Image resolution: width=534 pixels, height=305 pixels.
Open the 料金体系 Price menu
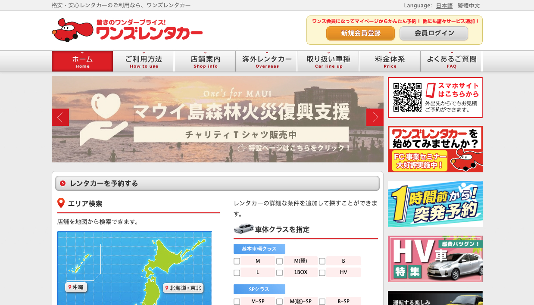click(390, 61)
